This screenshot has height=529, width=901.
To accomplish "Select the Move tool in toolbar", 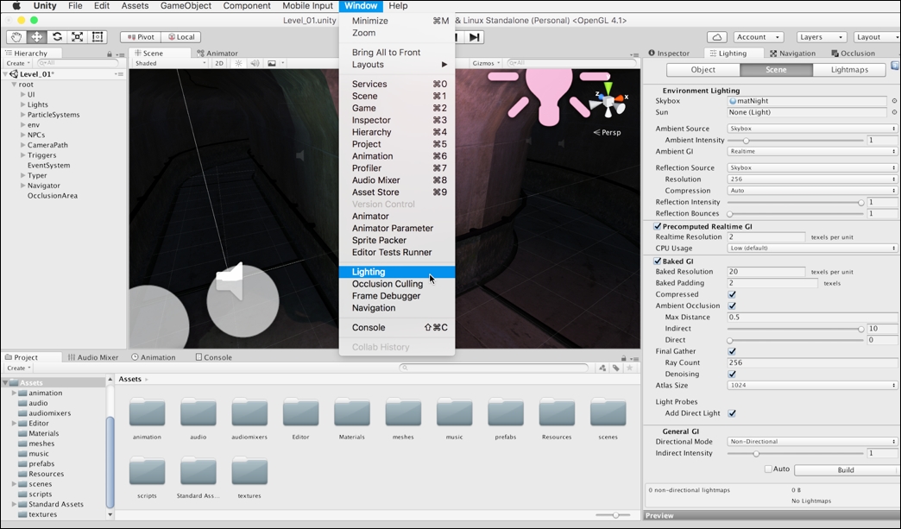I will click(x=37, y=37).
